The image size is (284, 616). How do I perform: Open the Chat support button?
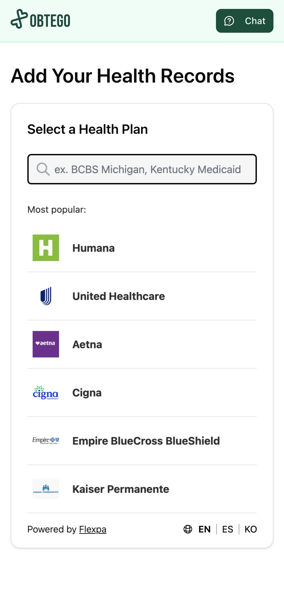tap(244, 21)
